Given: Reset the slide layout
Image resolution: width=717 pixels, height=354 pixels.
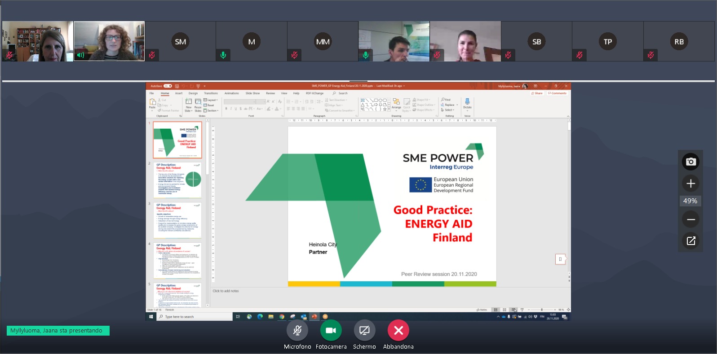Looking at the screenshot, I should 209,105.
